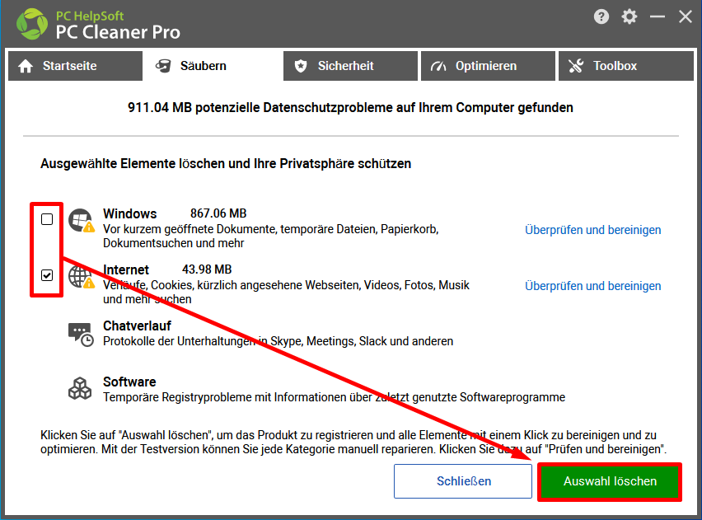Select the Säubern tab

point(213,66)
